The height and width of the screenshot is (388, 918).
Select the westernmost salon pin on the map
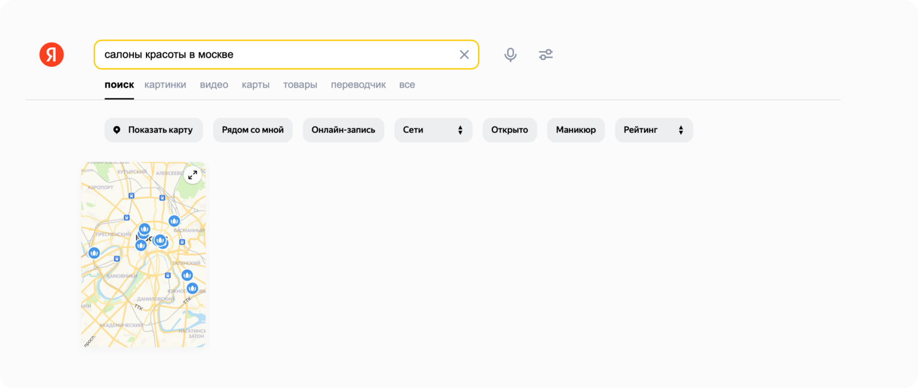click(x=94, y=253)
